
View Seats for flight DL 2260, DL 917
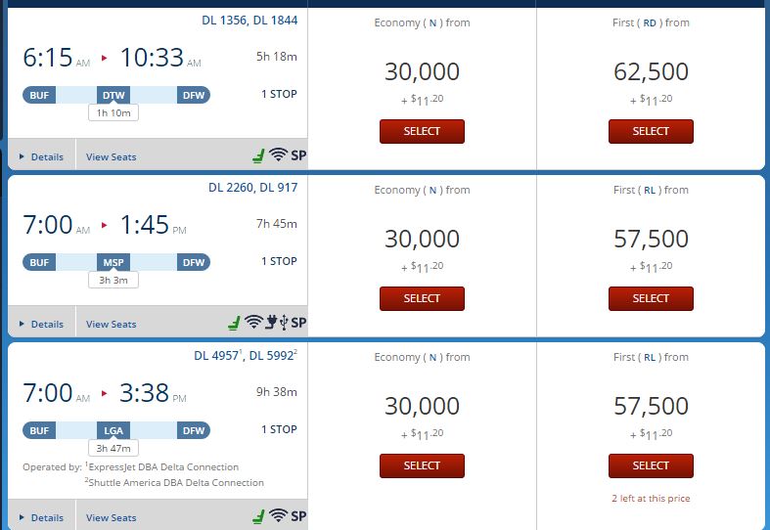coord(111,325)
